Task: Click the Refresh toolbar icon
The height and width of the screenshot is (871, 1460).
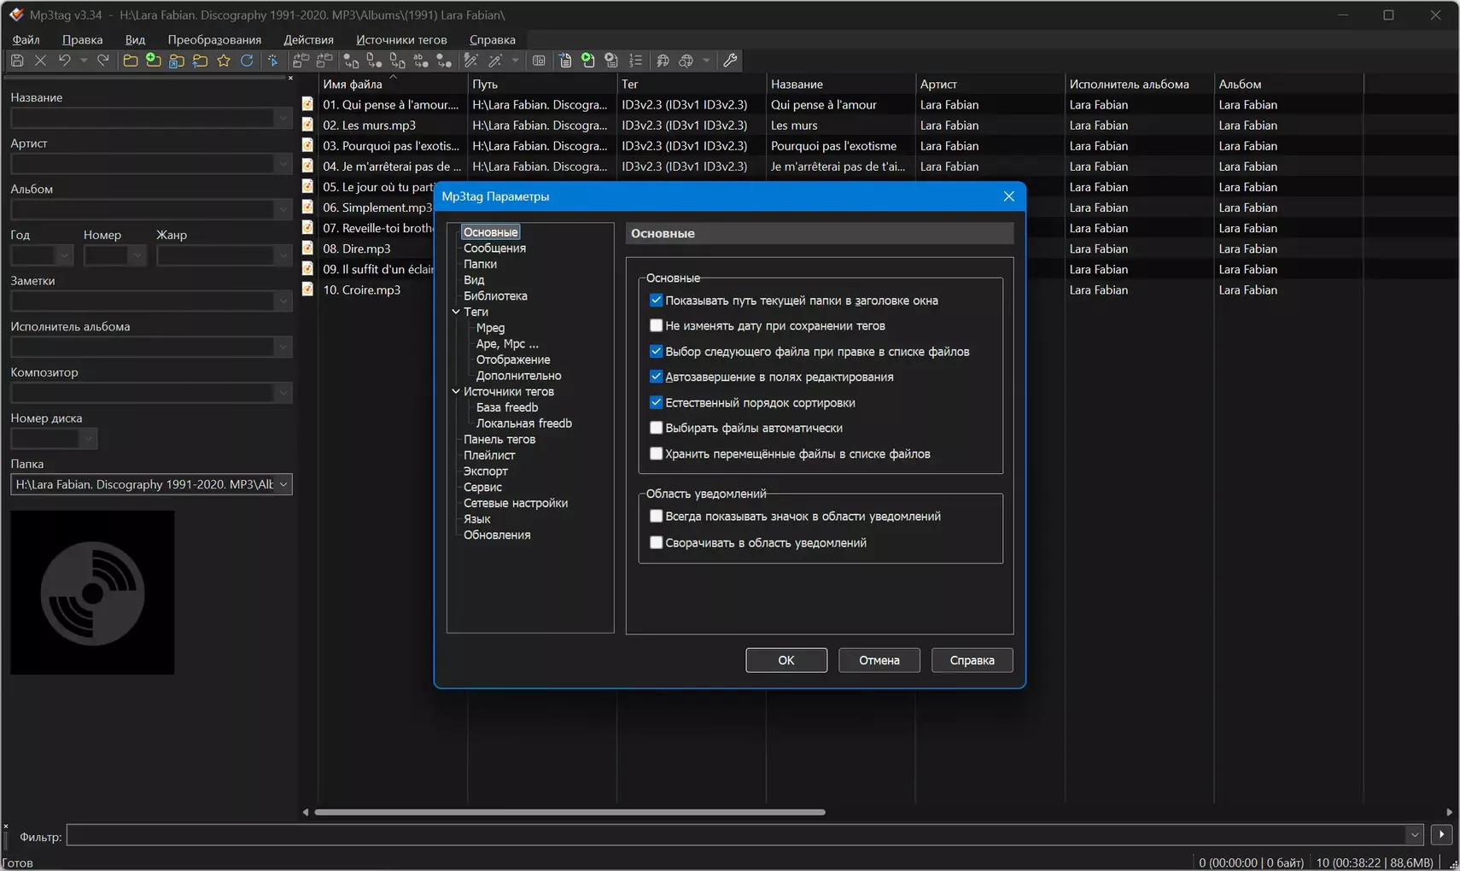Action: [247, 61]
